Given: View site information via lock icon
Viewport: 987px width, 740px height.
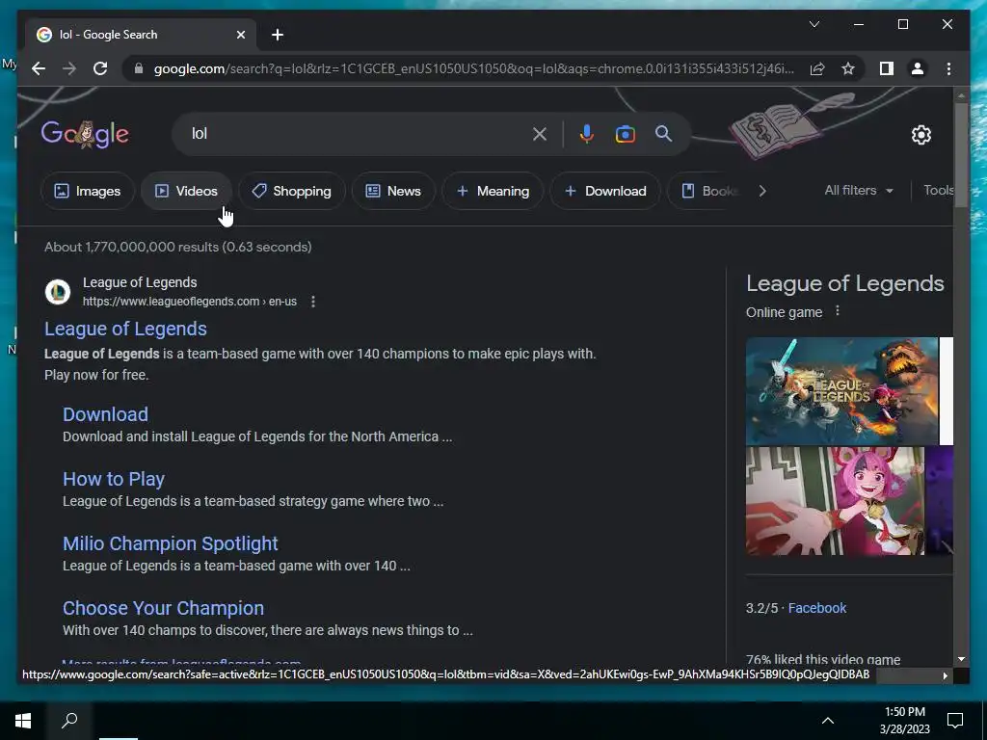Looking at the screenshot, I should click(x=139, y=68).
